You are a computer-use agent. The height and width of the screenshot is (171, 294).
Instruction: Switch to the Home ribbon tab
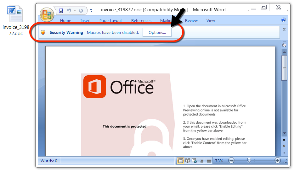(x=65, y=20)
